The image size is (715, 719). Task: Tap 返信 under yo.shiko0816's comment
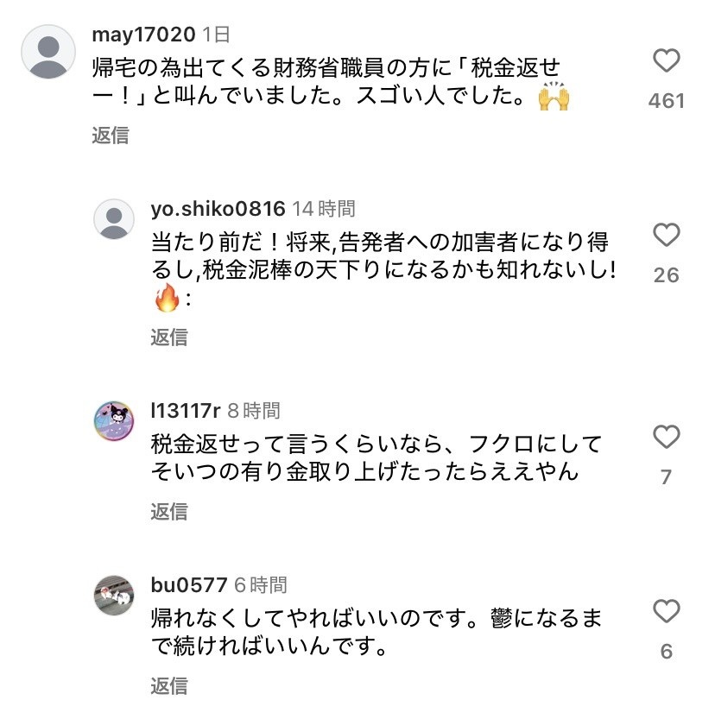coord(169,337)
